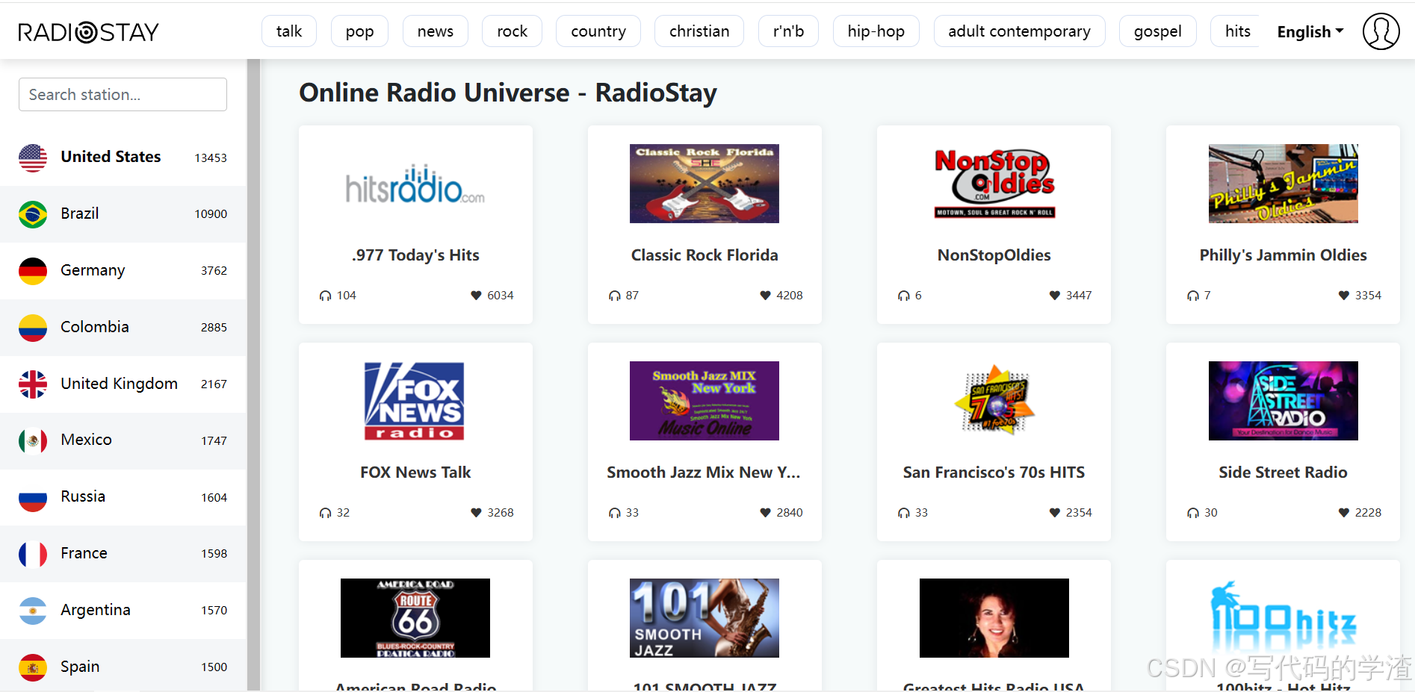Click the Side Street Radio neon thumbnail
Viewport: 1415px width, 692px height.
1283,401
